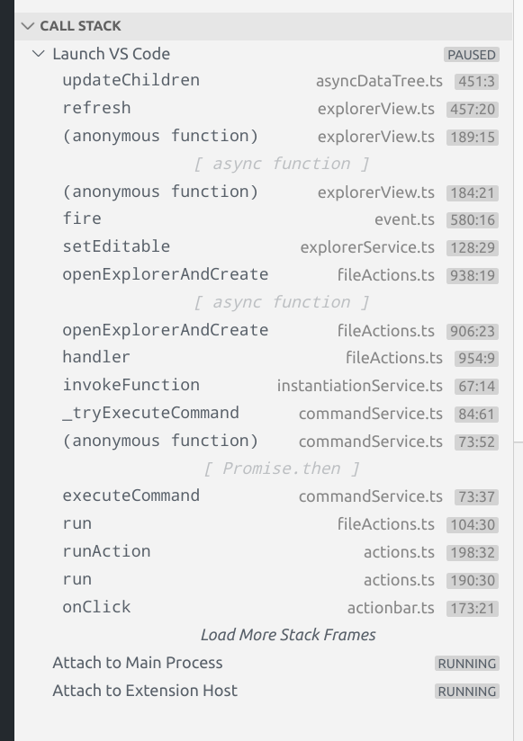
Task: Open the onClick frame in actionbar.ts
Action: (x=96, y=607)
